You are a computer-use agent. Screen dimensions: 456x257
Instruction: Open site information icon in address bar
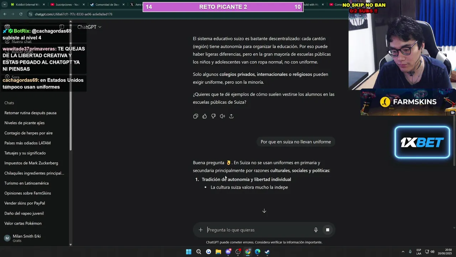(x=31, y=14)
